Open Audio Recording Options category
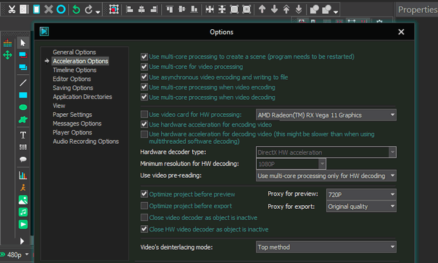This screenshot has width=438, height=263. point(85,141)
